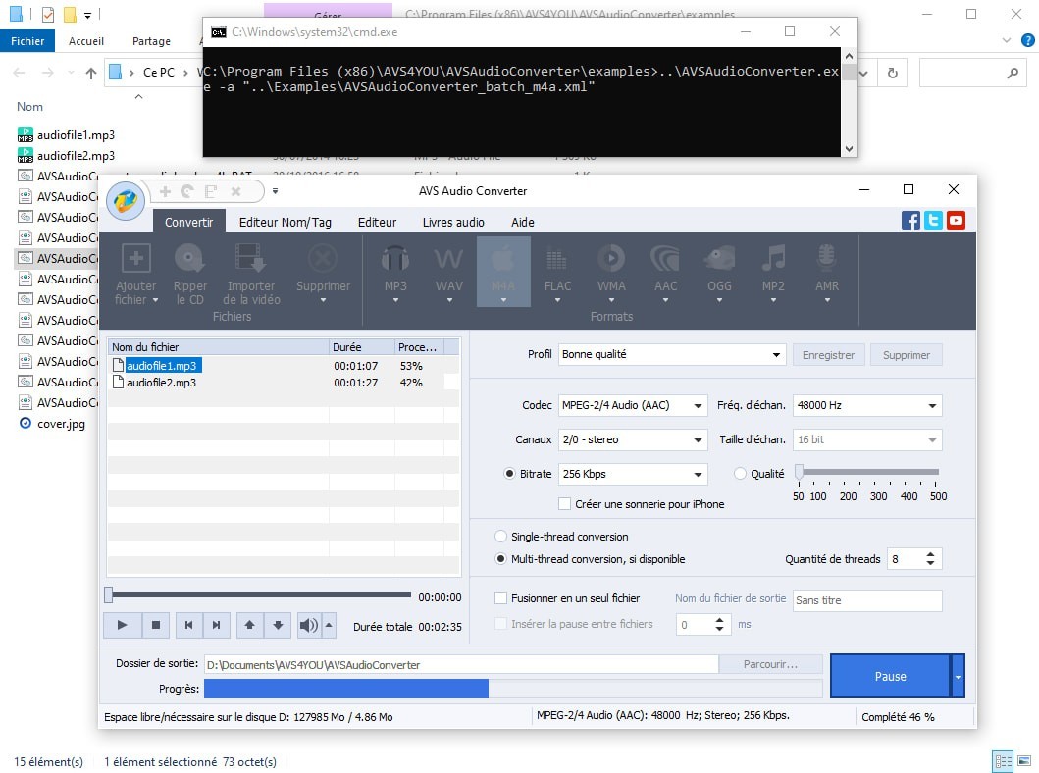Enable Fusionner en un seul fichier
The width and height of the screenshot is (1039, 773).
point(501,597)
